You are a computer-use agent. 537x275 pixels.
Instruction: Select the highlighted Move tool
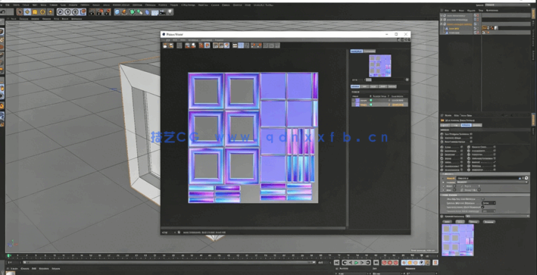coord(27,12)
